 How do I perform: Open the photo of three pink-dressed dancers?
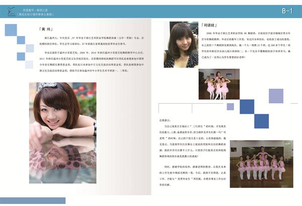coord(215,84)
